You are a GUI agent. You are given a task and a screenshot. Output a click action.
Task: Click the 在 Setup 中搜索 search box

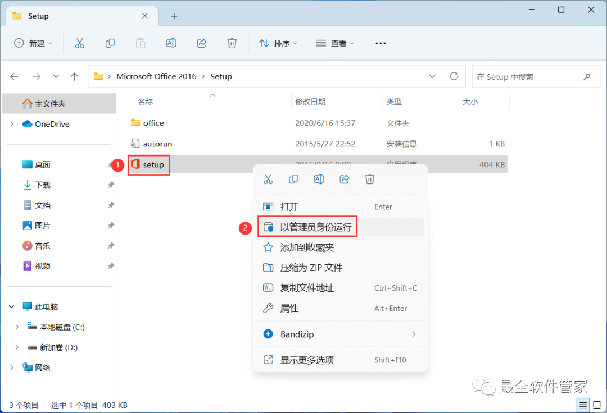pos(536,77)
